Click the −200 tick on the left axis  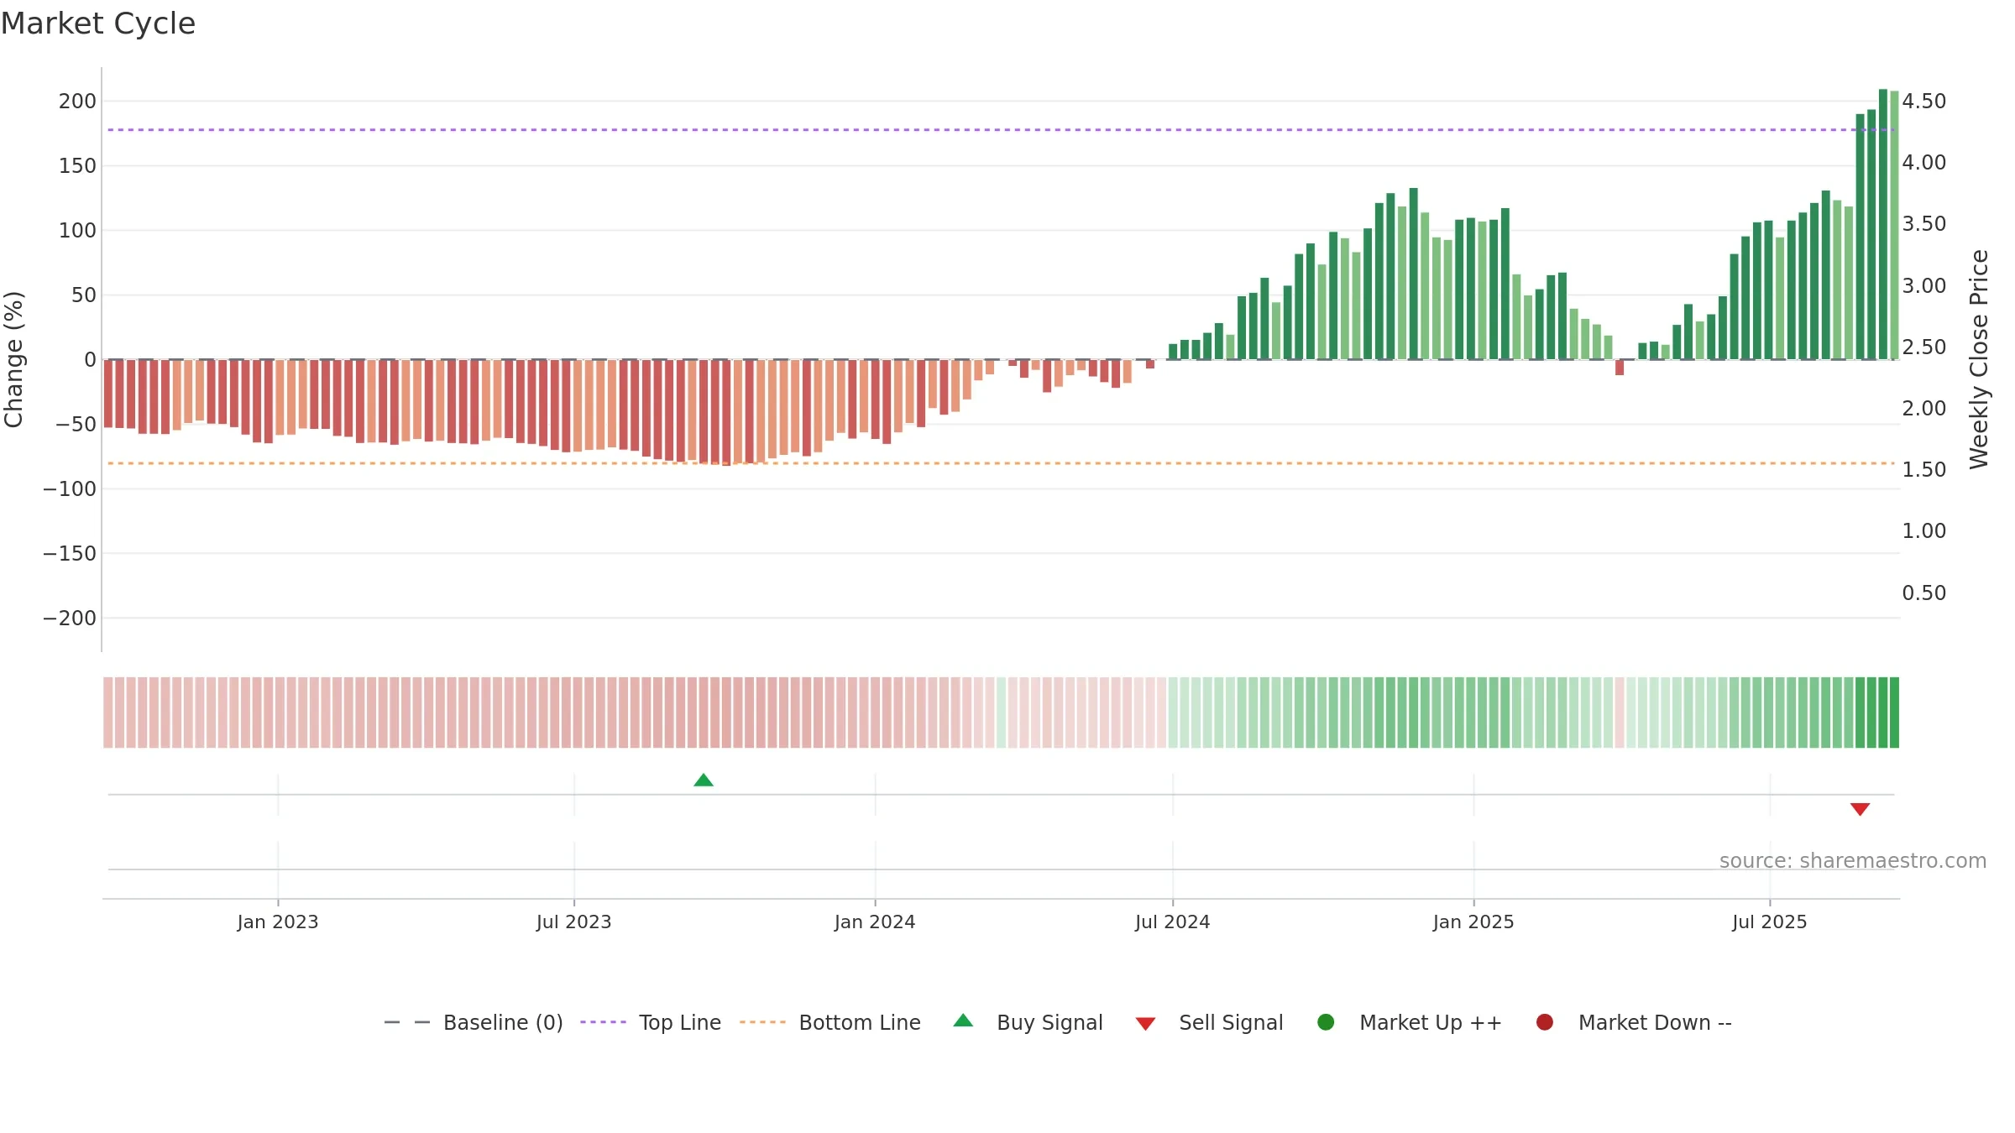point(70,619)
